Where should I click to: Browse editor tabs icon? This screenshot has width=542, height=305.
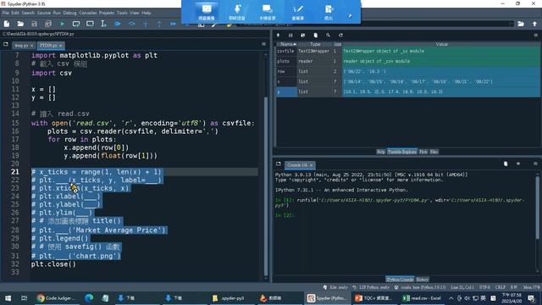[x=6, y=44]
